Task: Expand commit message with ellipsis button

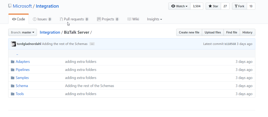Action: point(92,44)
